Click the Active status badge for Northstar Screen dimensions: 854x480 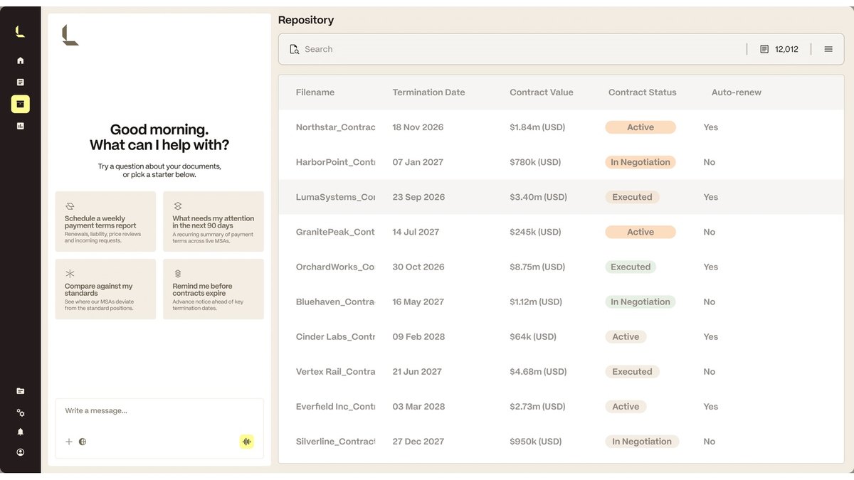(640, 127)
